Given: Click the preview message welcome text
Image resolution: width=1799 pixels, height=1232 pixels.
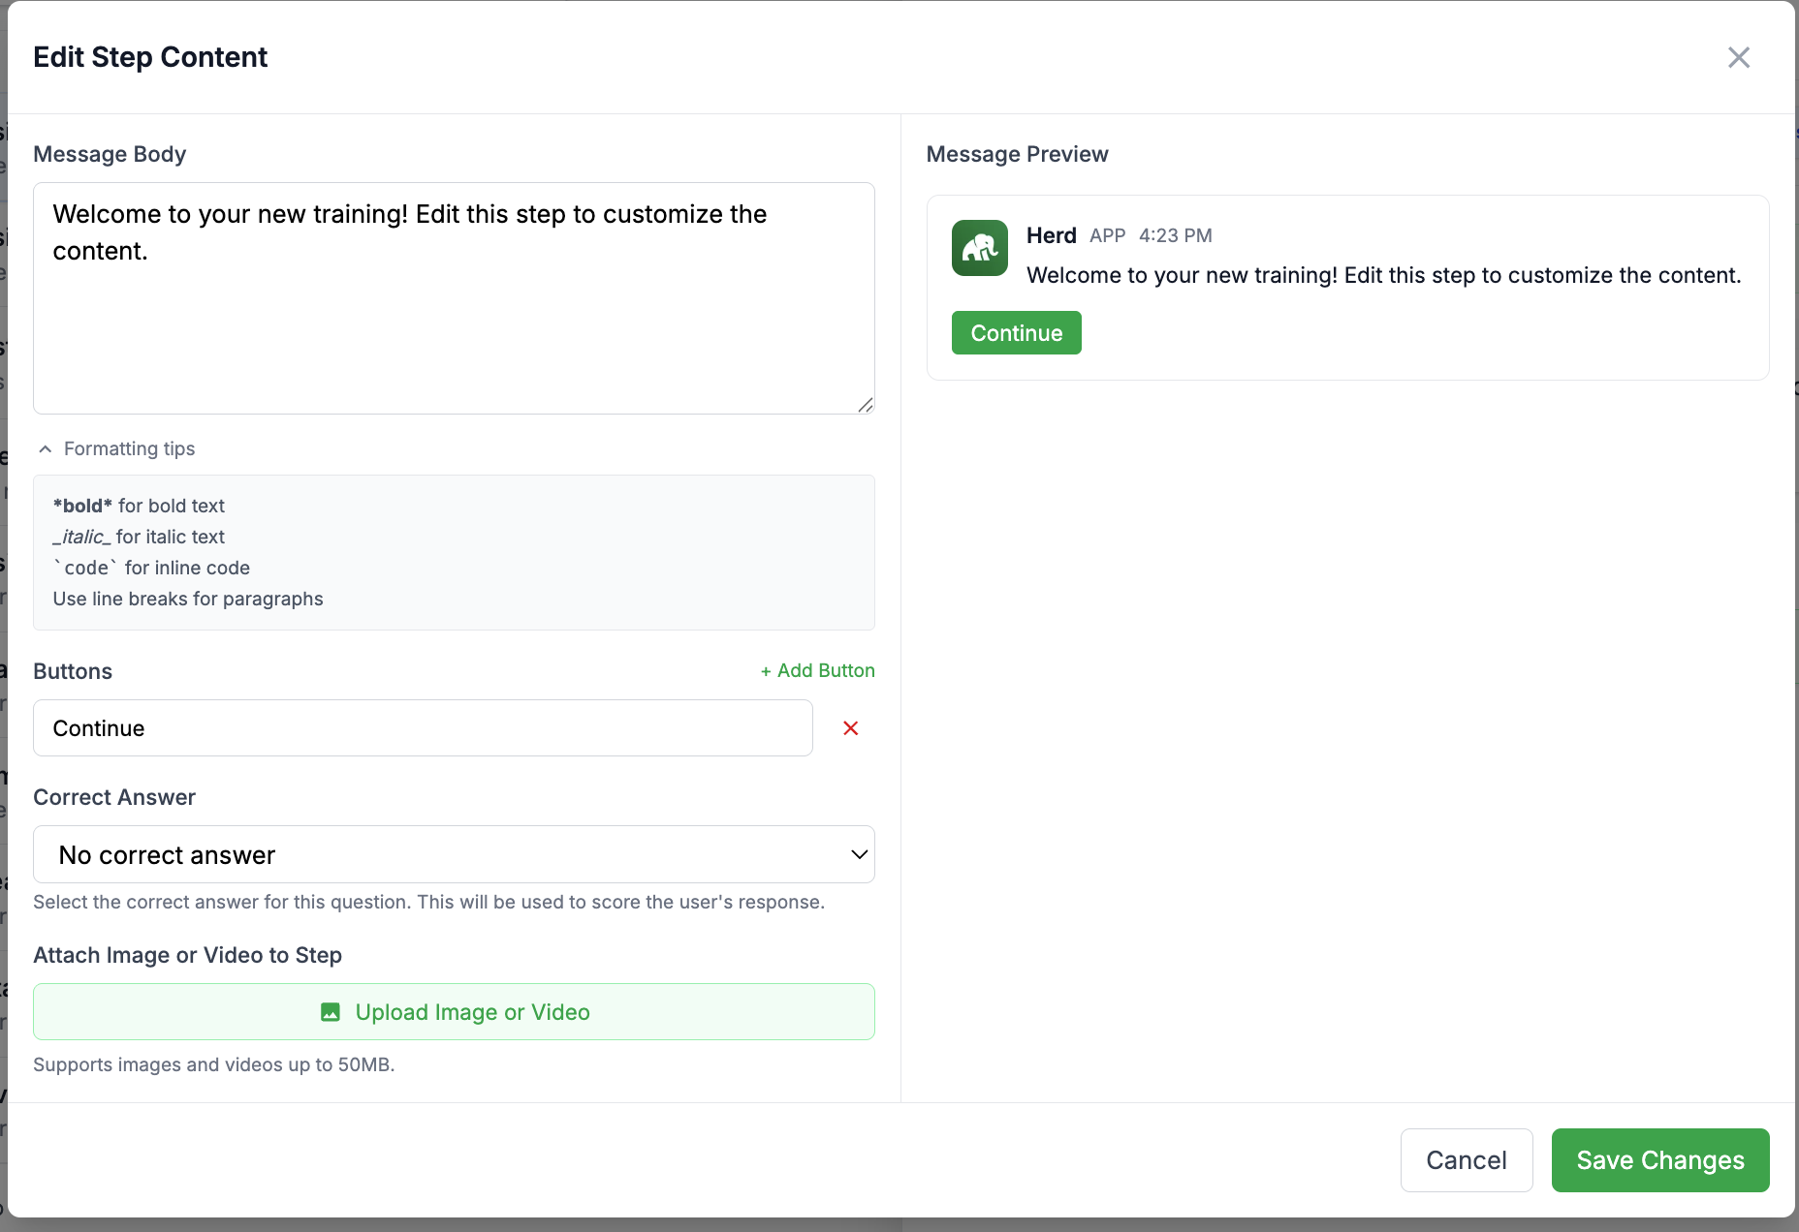Looking at the screenshot, I should [1383, 275].
